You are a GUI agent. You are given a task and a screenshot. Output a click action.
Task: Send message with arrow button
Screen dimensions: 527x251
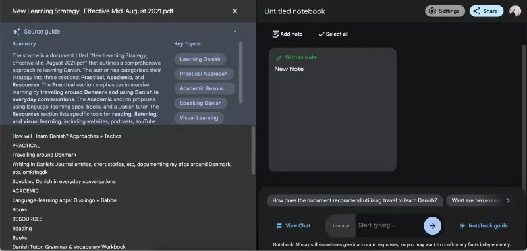433,226
